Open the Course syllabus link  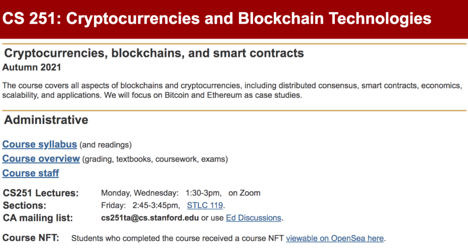[40, 144]
